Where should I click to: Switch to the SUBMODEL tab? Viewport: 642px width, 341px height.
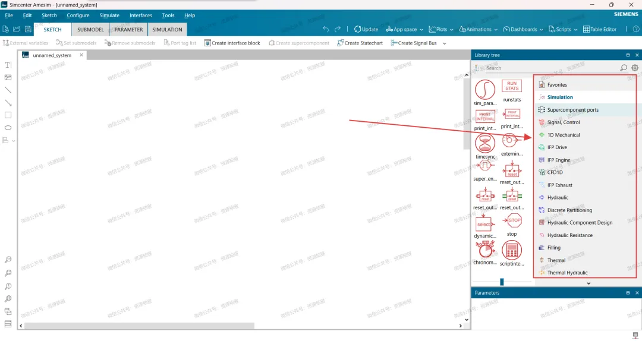click(x=90, y=30)
